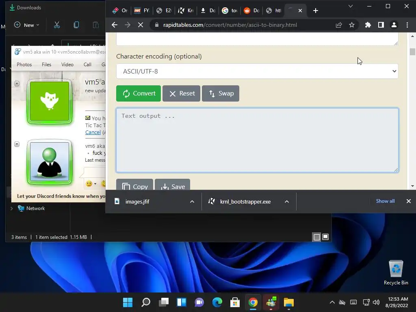Image resolution: width=416 pixels, height=312 pixels.
Task: Click the green-headed man avatar picture
Action: (x=50, y=162)
